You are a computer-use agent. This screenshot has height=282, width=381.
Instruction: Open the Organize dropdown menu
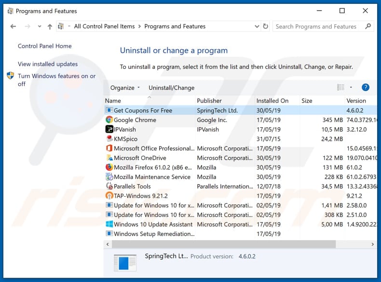[125, 88]
